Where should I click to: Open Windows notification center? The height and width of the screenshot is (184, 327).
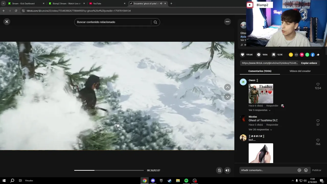point(322,181)
